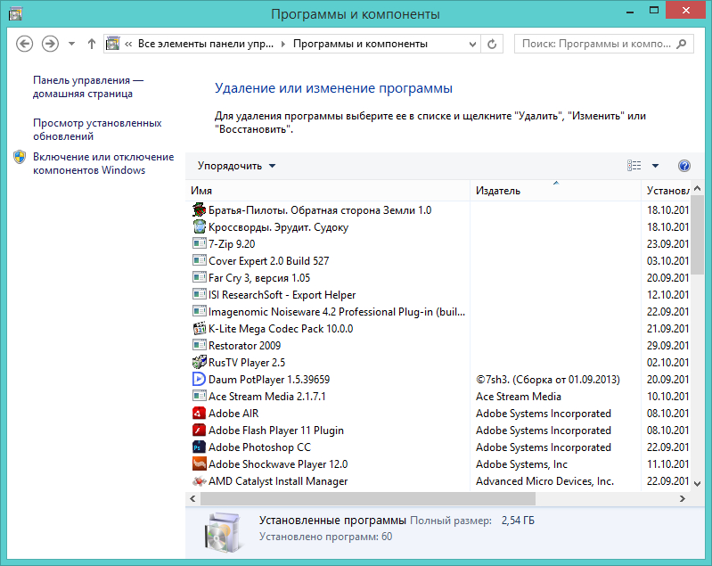Select Кроссворды. Эрудит. Судоку icon

[x=200, y=226]
